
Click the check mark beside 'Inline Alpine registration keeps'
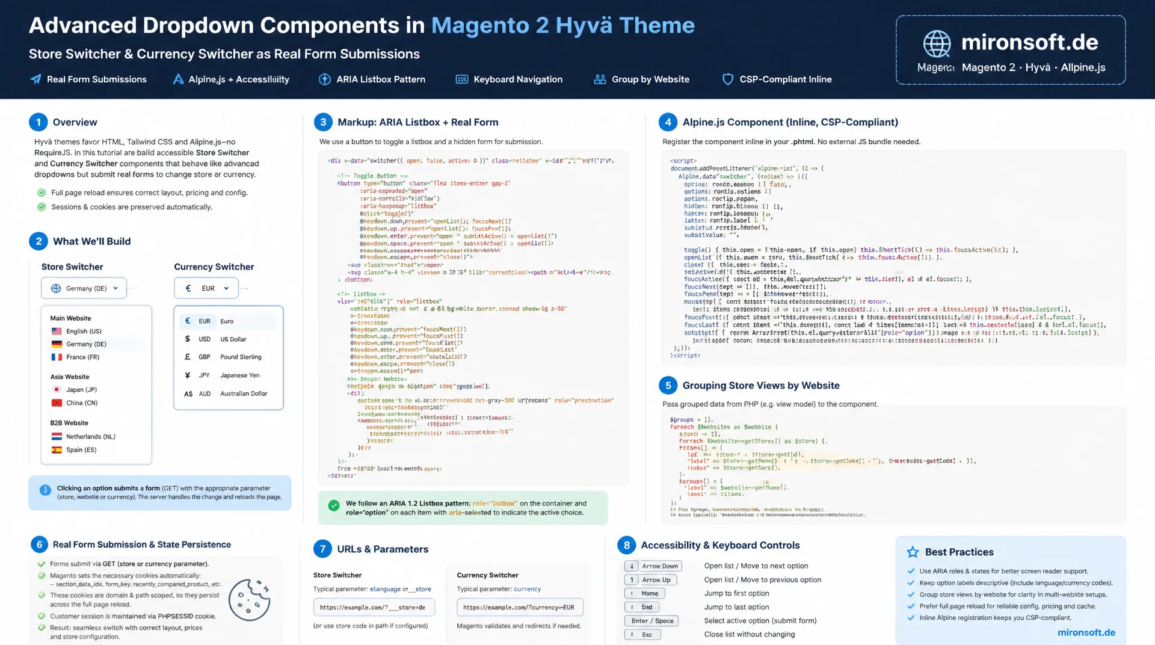911,618
